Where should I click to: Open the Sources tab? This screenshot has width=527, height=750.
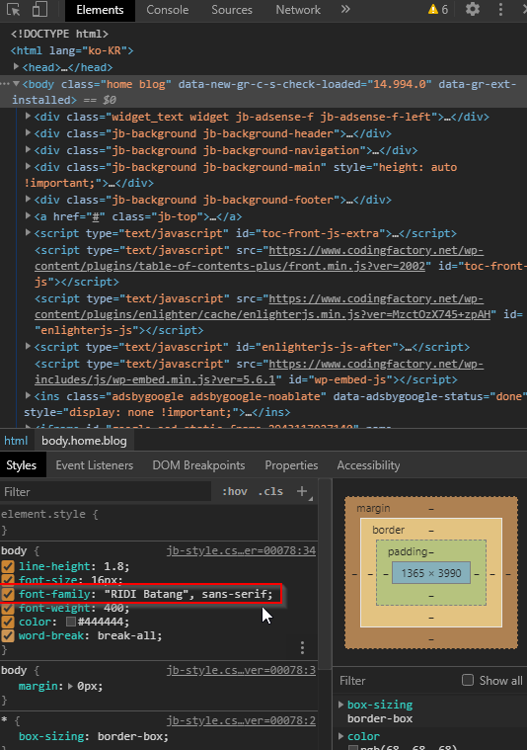point(232,10)
